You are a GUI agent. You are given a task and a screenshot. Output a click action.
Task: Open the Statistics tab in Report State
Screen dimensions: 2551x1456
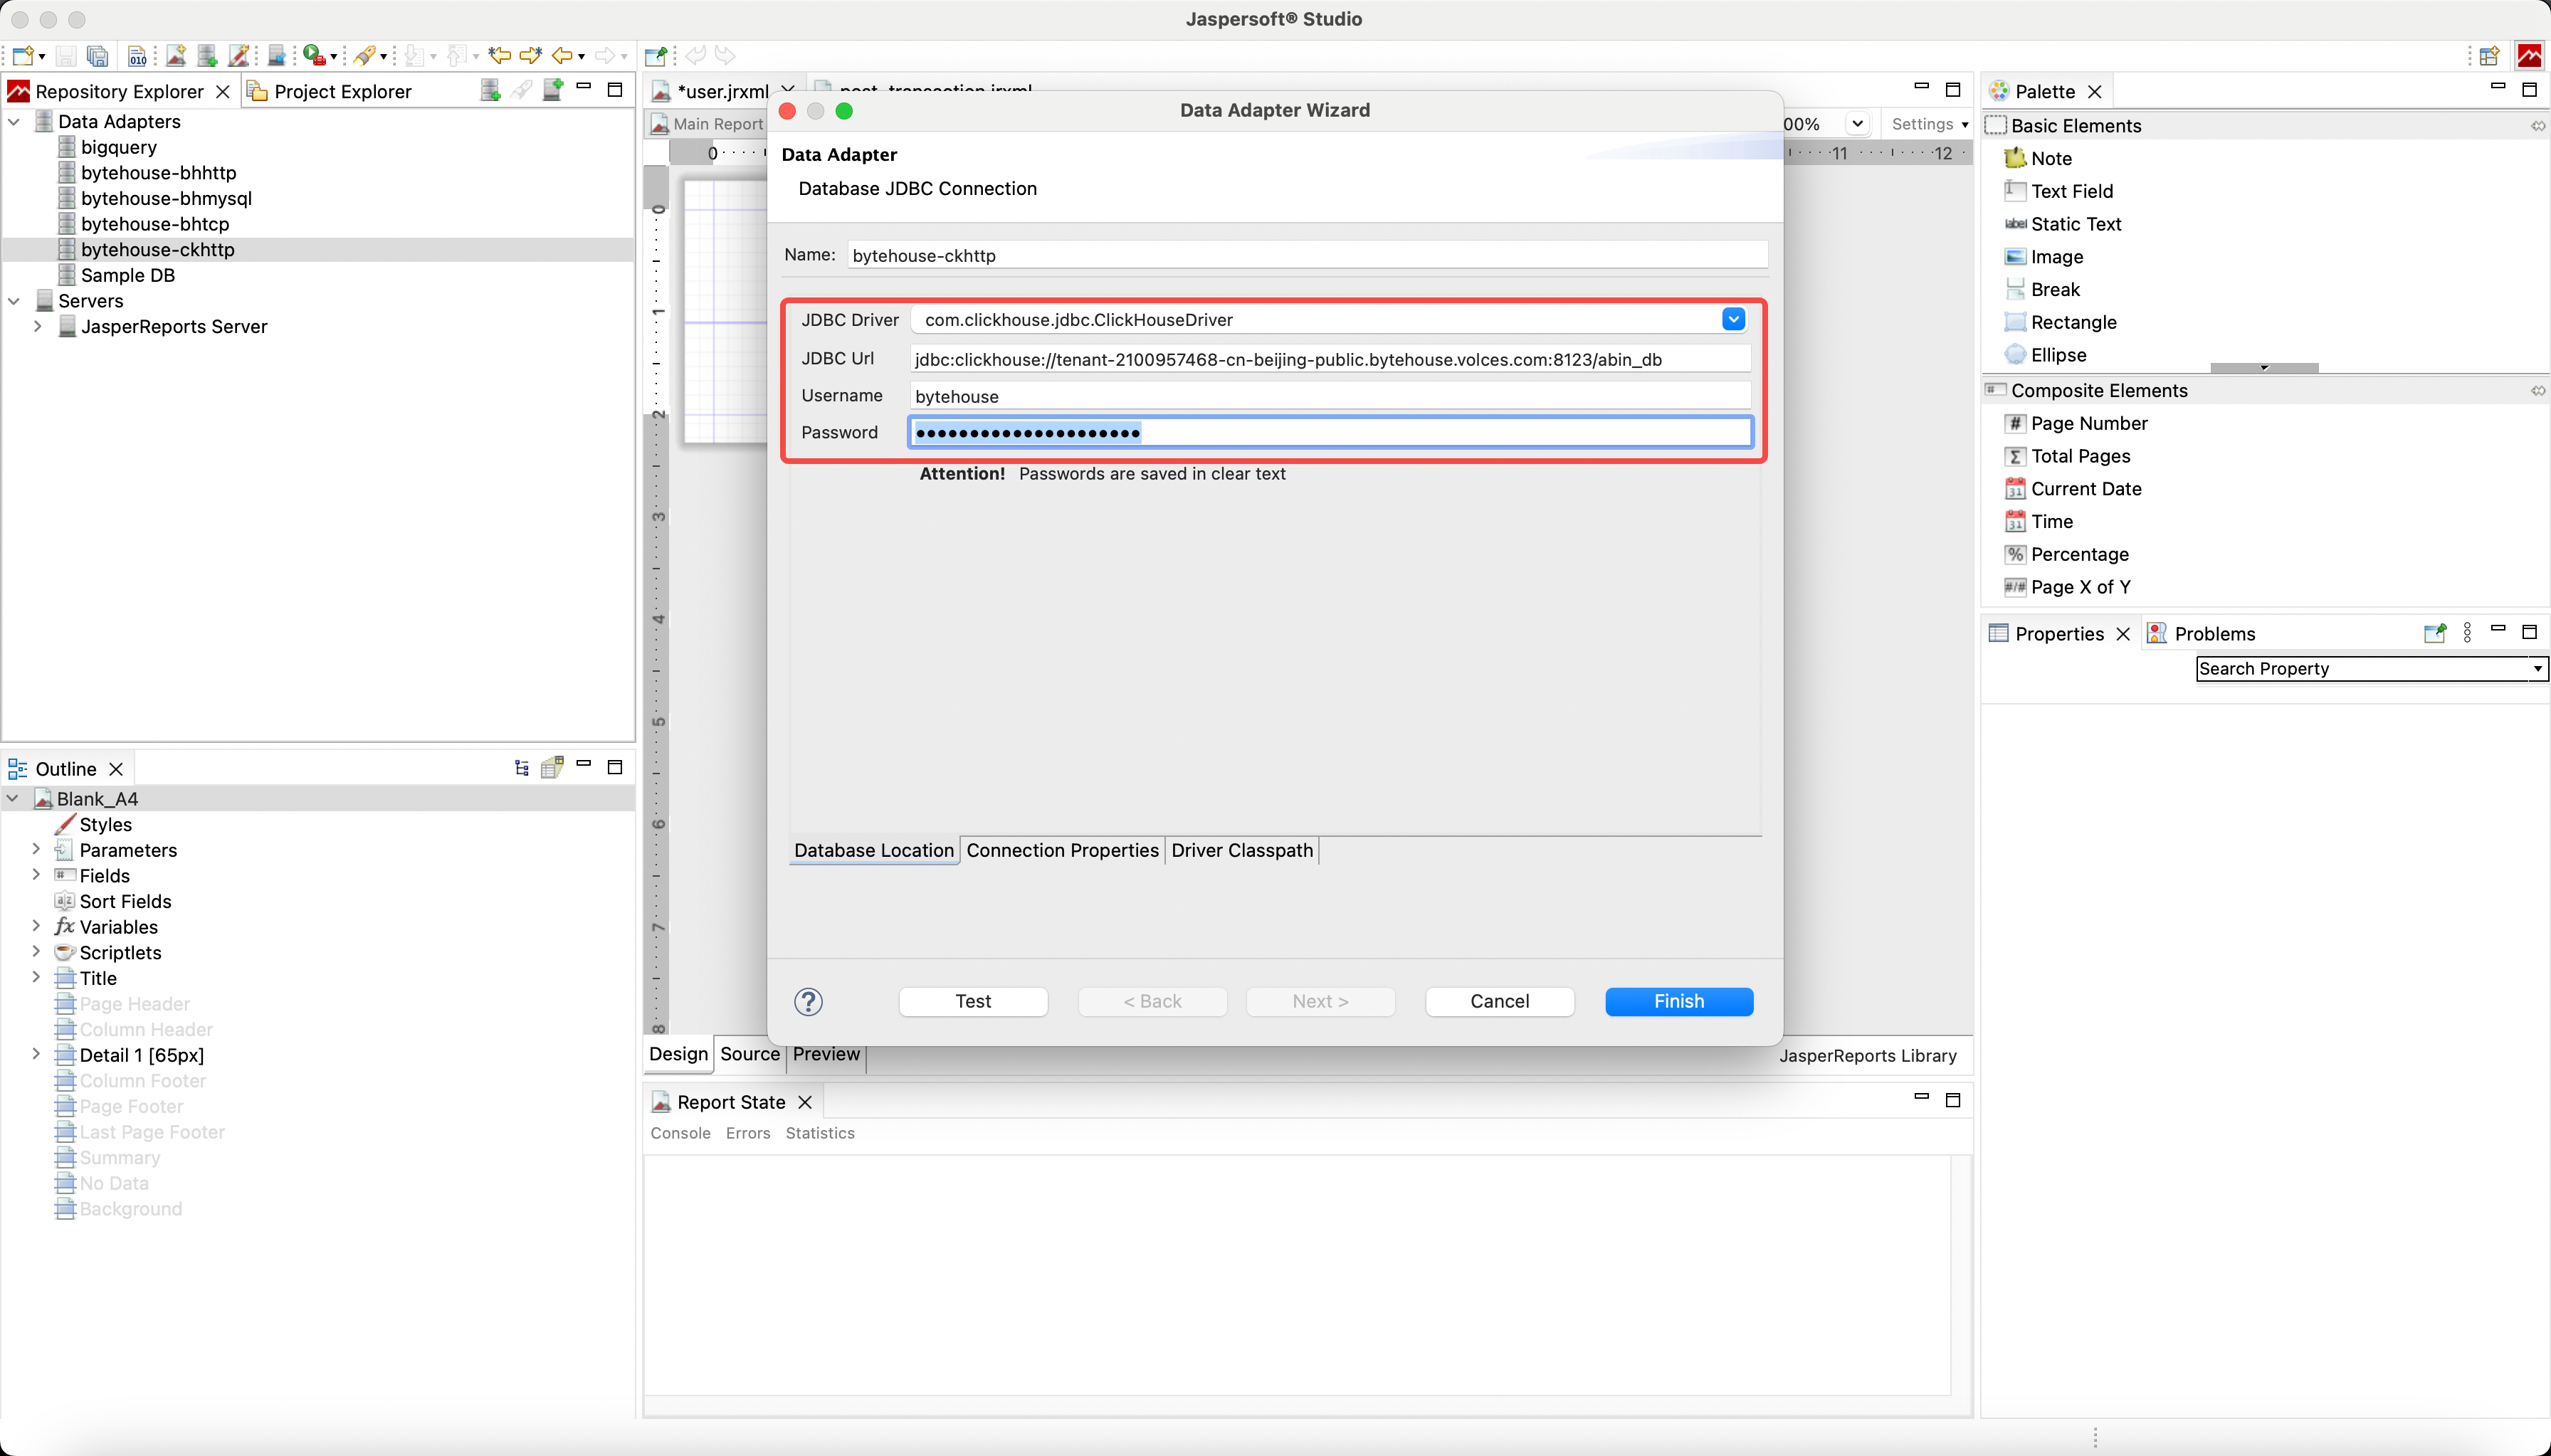820,1133
